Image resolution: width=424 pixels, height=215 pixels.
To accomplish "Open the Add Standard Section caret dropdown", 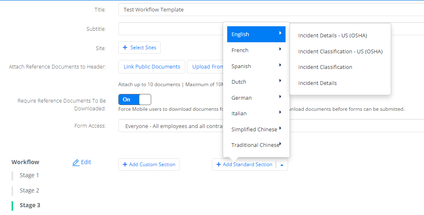I will coord(282,165).
